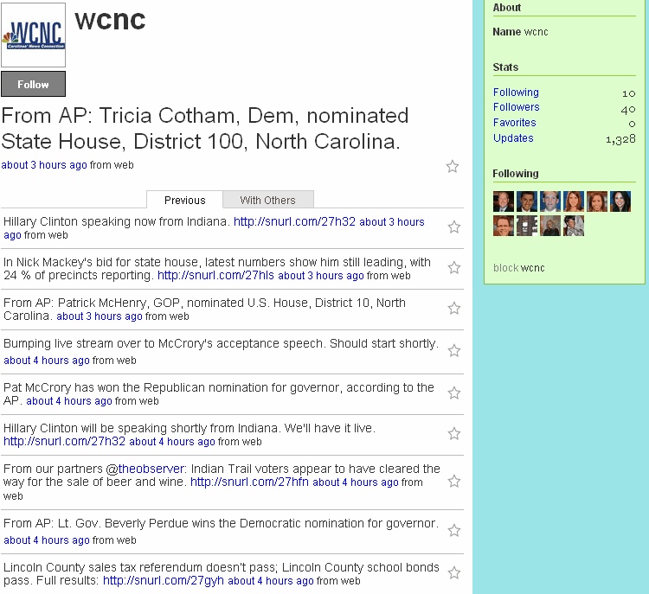Open snurl.com/27h32 link in speaking shortly tweet

[64, 441]
